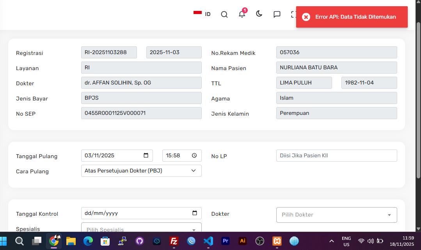
Task: Dismiss the Error API toast via its X icon
Action: tap(306, 17)
